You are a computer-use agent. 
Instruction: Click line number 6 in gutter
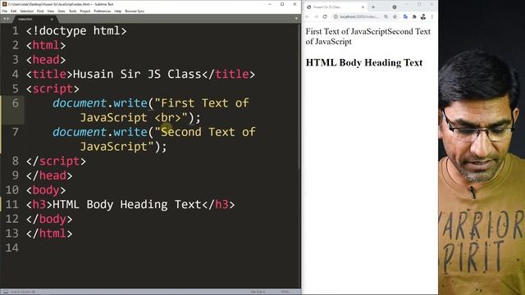click(16, 103)
